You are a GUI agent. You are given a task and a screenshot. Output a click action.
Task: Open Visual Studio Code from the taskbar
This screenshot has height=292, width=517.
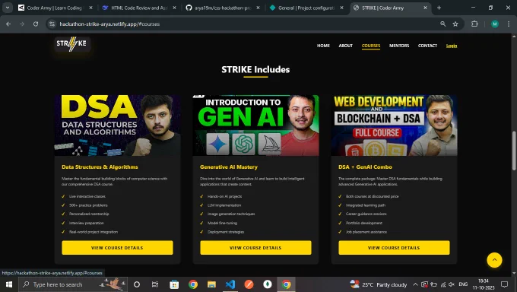(x=230, y=284)
